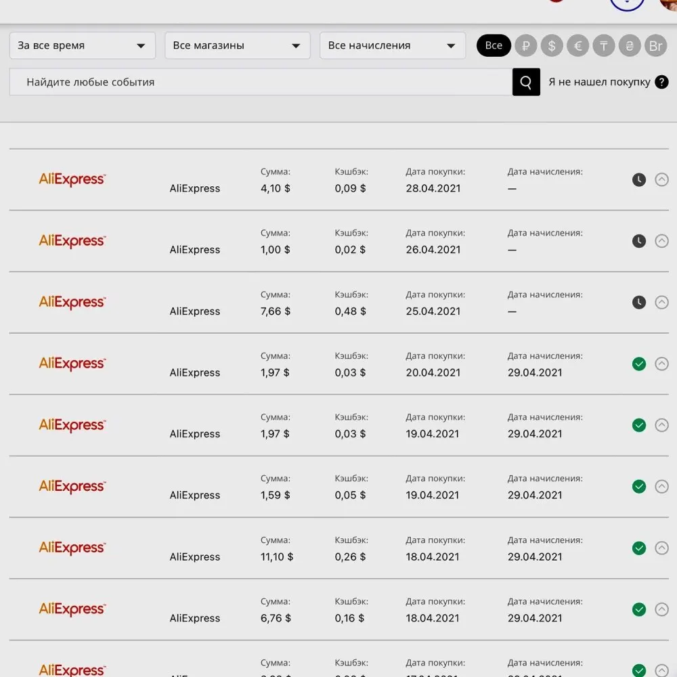
Task: Filter by Belarusian ruble Br currency
Action: 655,45
